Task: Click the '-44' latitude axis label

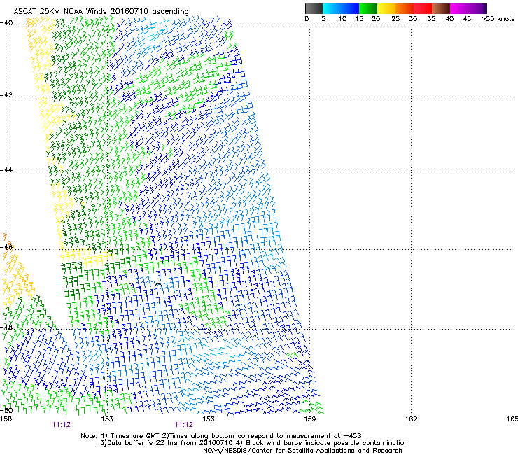Action: click(x=6, y=170)
